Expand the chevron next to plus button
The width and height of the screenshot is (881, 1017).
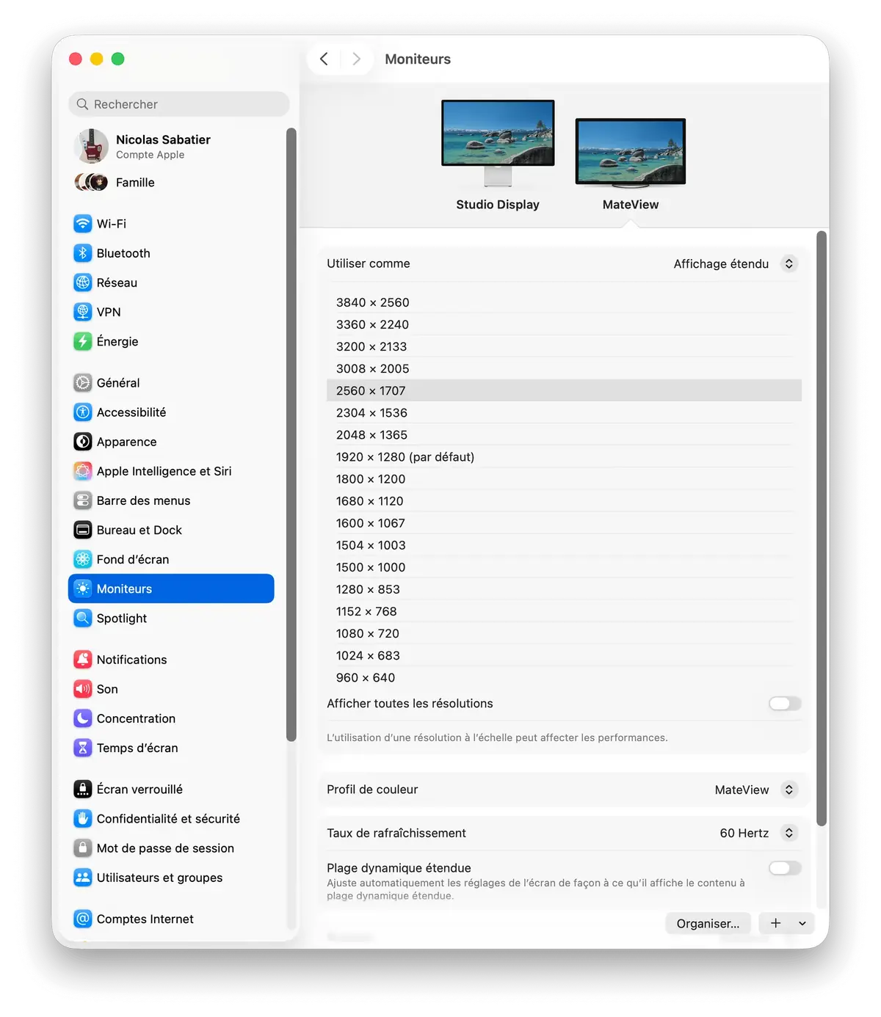click(802, 924)
